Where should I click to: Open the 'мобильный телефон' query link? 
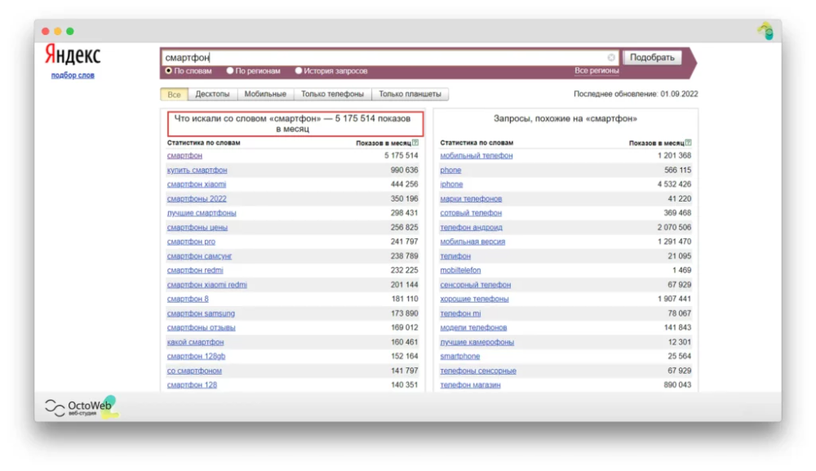coord(477,156)
